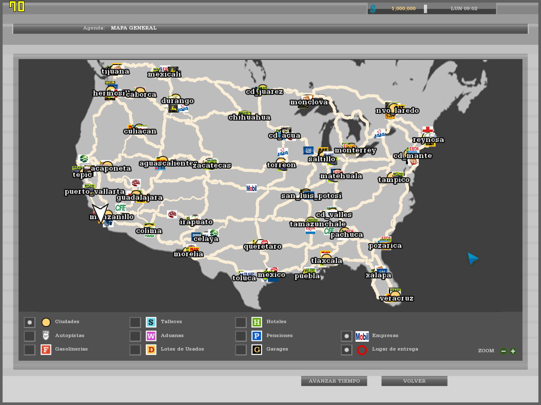The height and width of the screenshot is (405, 541).
Task: Click the GM company icon near Saltillo
Action: click(308, 150)
